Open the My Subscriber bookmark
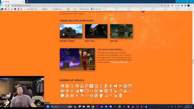This screenshot has height=109, width=194. (x=96, y=9)
